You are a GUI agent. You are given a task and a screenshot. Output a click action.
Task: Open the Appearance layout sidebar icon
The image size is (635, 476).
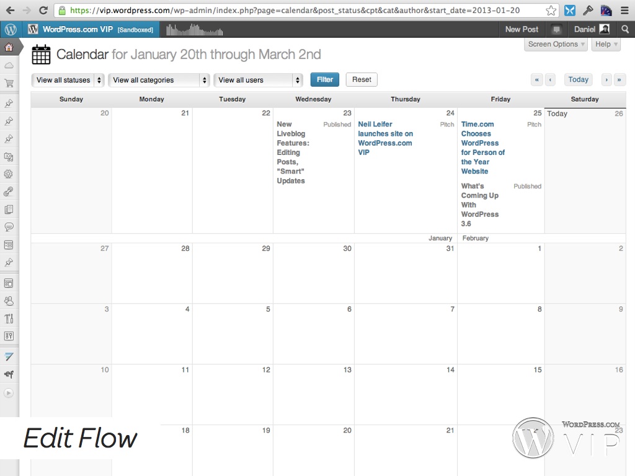point(9,283)
